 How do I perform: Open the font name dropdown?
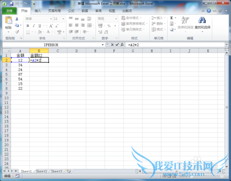coord(51,19)
